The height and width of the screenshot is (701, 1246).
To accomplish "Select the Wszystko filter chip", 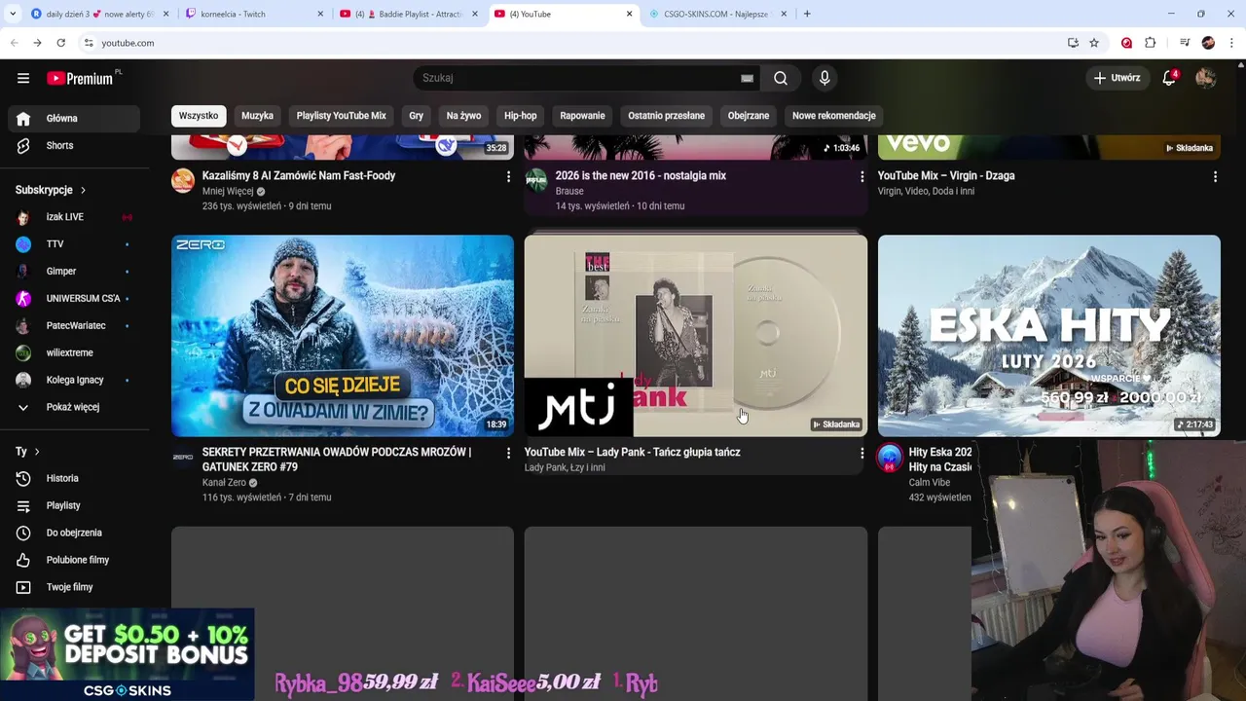I will (x=199, y=116).
